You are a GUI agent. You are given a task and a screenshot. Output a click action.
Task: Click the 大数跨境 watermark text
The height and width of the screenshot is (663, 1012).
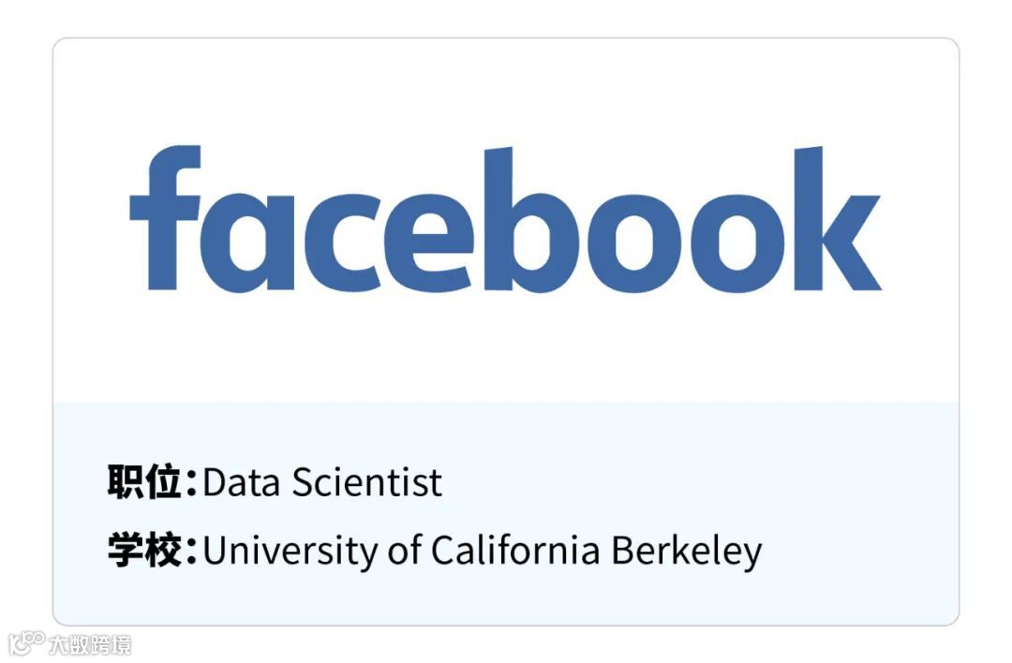point(90,644)
